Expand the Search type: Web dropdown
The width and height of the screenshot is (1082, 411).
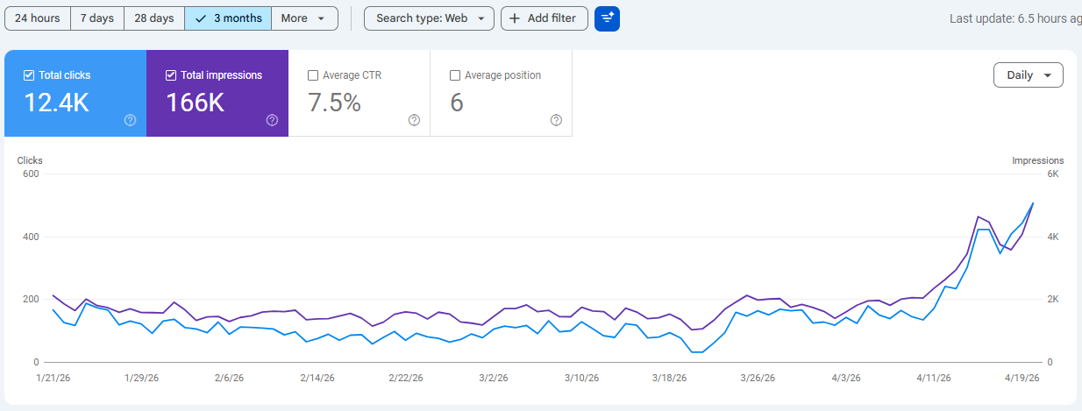click(x=429, y=18)
